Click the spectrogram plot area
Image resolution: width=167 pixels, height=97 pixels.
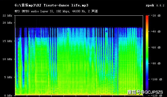point(79,55)
